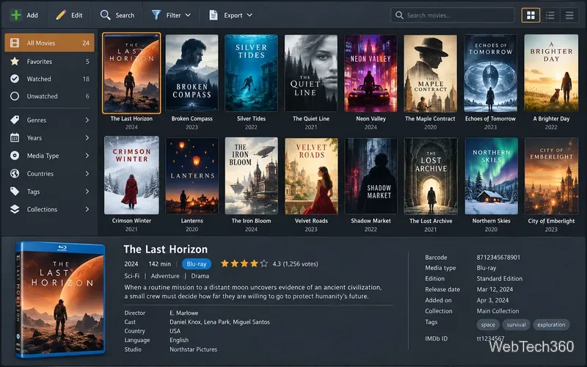Screen dimensions: 587x367
Task: Select the Velvet Roads poster
Action: tap(311, 176)
